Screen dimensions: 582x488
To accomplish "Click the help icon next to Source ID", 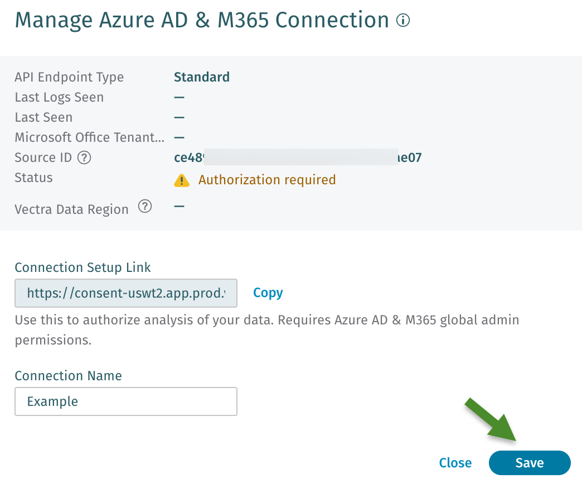I will point(84,158).
